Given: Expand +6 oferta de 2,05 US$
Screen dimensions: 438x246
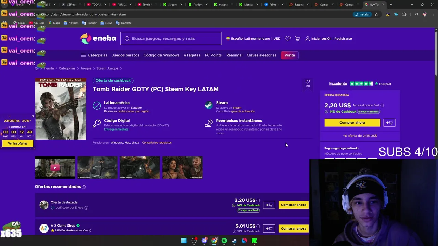Looking at the screenshot, I should (360, 136).
